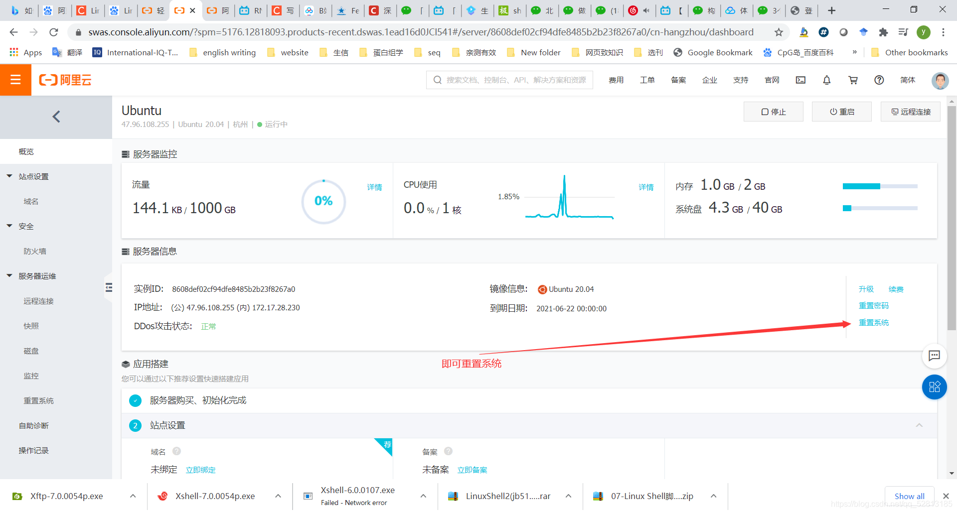This screenshot has width=957, height=513.
Task: Open options for Xshell-6.0.0107.exe download
Action: 423,496
